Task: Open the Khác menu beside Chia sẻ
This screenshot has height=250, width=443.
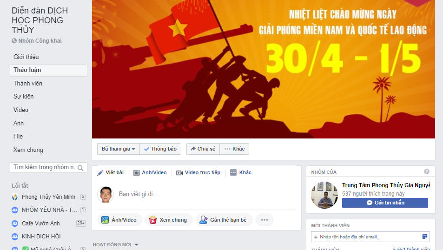Action: (234, 149)
